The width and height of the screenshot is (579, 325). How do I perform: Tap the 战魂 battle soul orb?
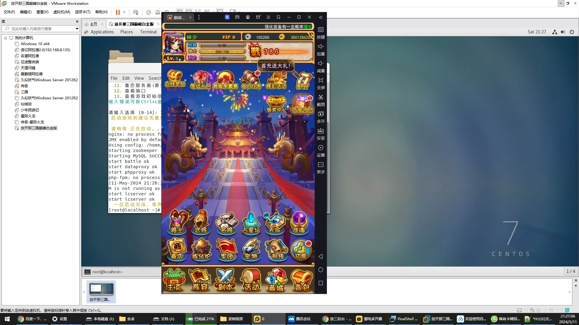pyautogui.click(x=299, y=223)
